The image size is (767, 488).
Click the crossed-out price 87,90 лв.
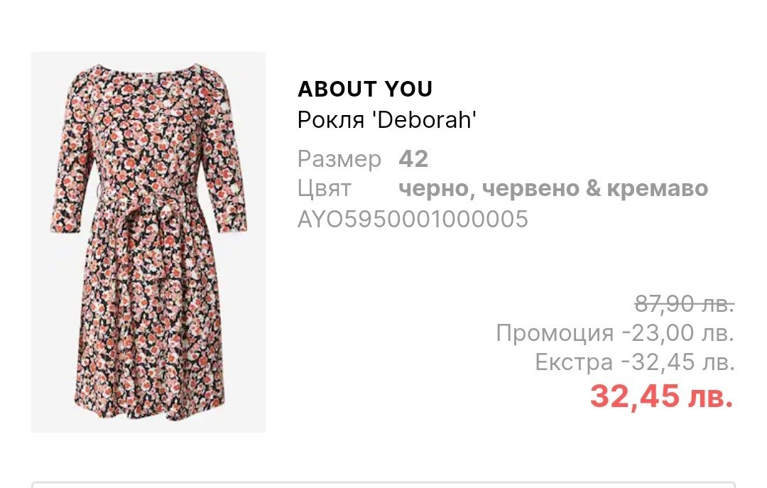[685, 304]
